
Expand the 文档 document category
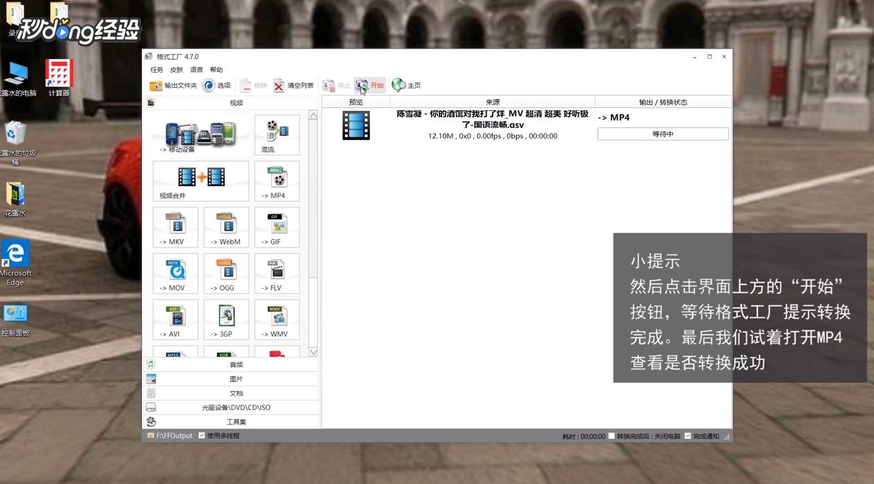(231, 393)
